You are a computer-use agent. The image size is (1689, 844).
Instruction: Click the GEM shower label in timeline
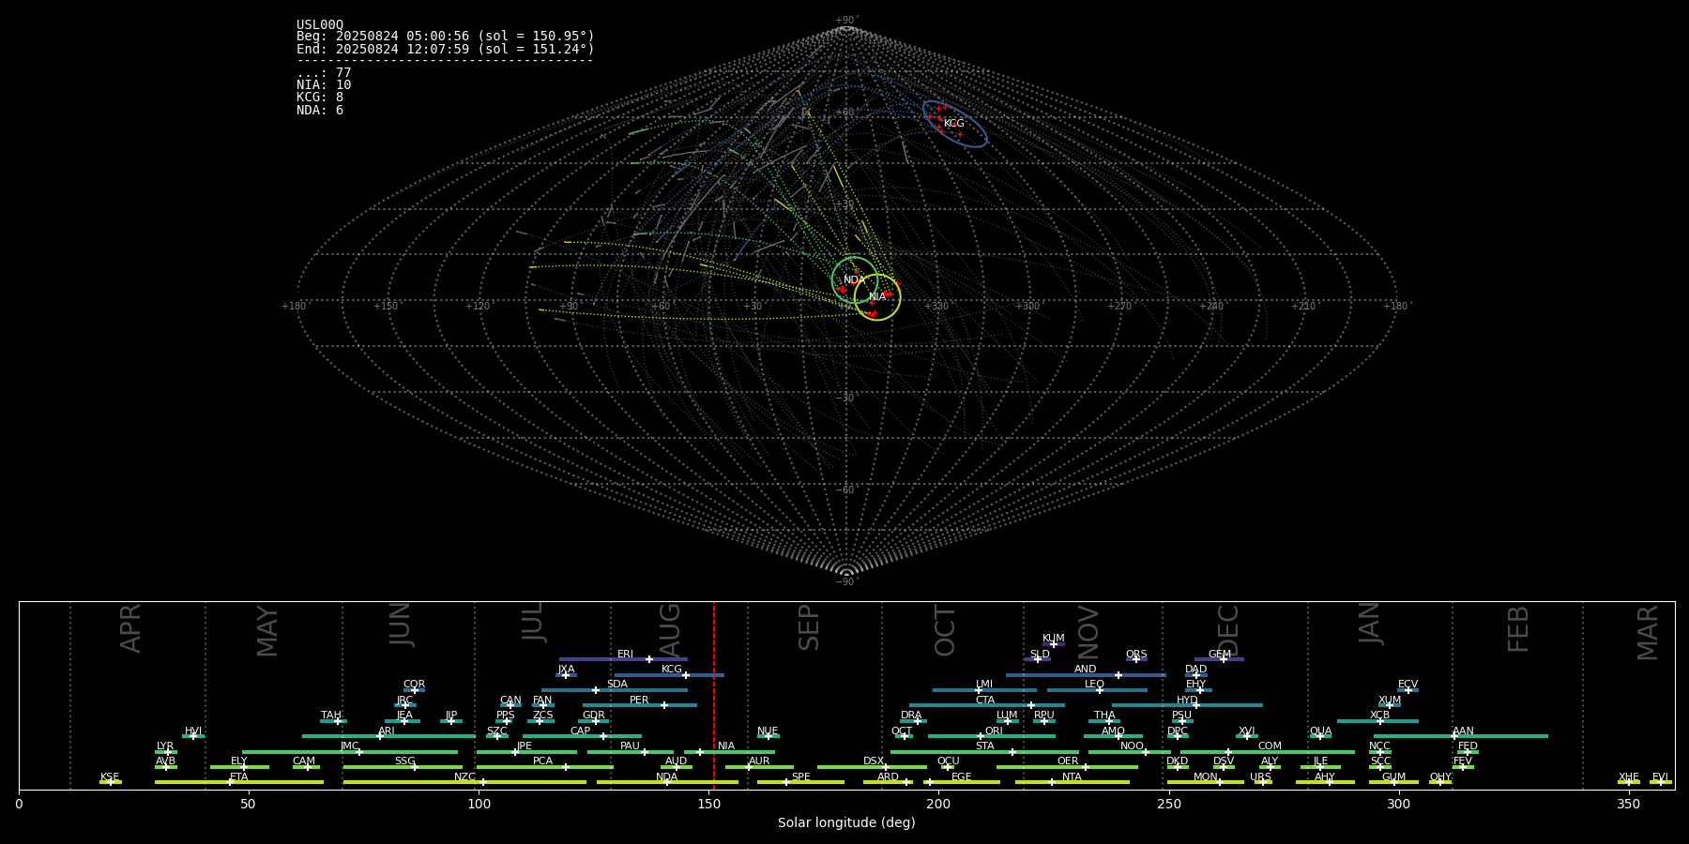pos(1220,655)
